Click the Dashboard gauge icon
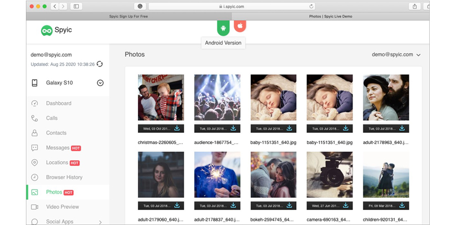Screen dimensions: 450x225 (34, 103)
